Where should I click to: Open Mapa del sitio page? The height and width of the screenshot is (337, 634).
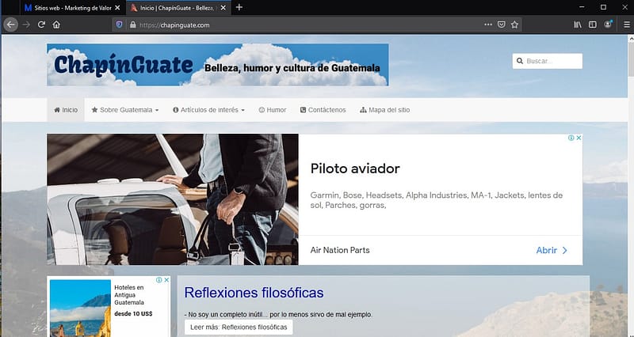click(x=384, y=110)
